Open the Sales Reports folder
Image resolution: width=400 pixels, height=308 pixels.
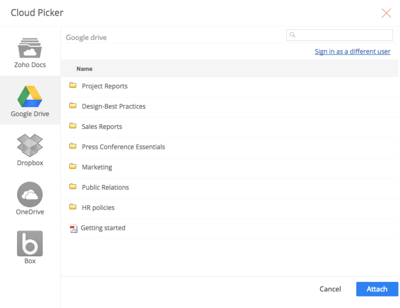(102, 127)
